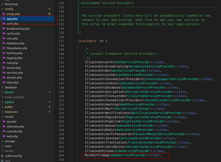221x162 pixels.
Task: Open filesystems.php file
Action: coord(17,48)
